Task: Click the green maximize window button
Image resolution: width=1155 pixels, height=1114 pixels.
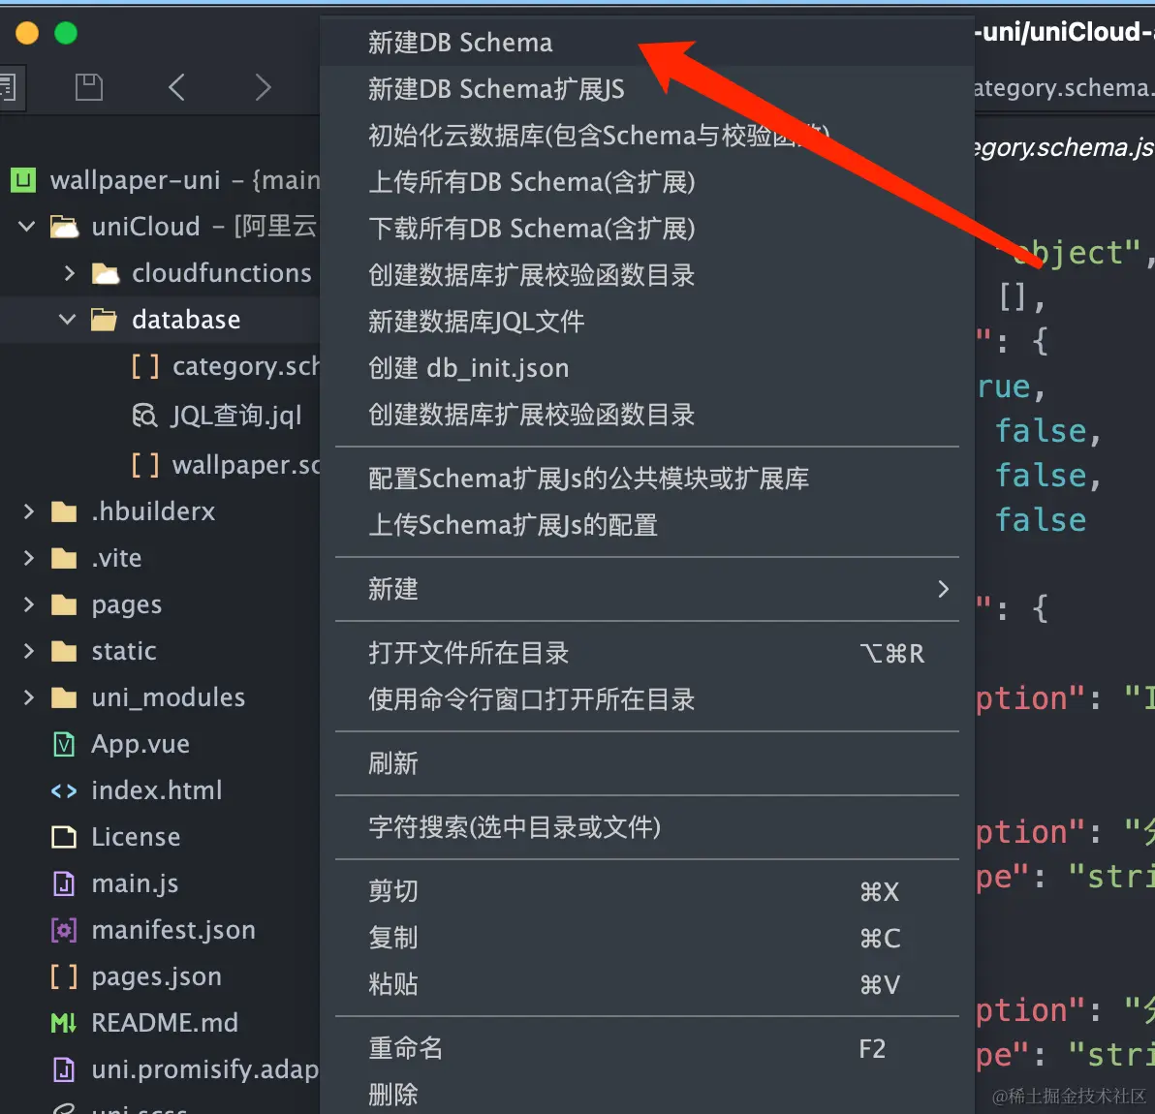Action: coord(66,33)
